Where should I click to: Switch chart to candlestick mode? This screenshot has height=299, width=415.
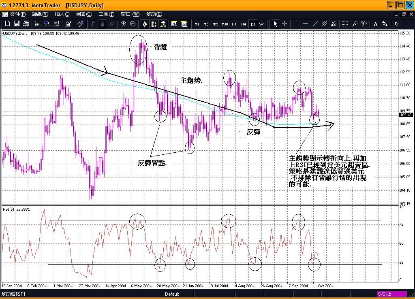tap(102, 24)
